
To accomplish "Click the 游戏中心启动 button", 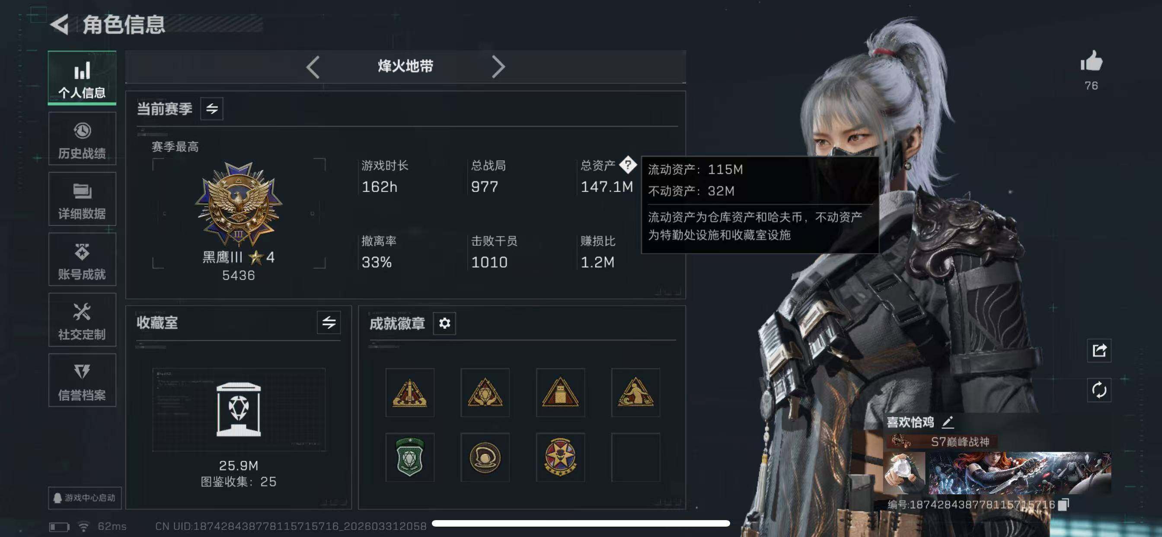I will click(x=85, y=498).
